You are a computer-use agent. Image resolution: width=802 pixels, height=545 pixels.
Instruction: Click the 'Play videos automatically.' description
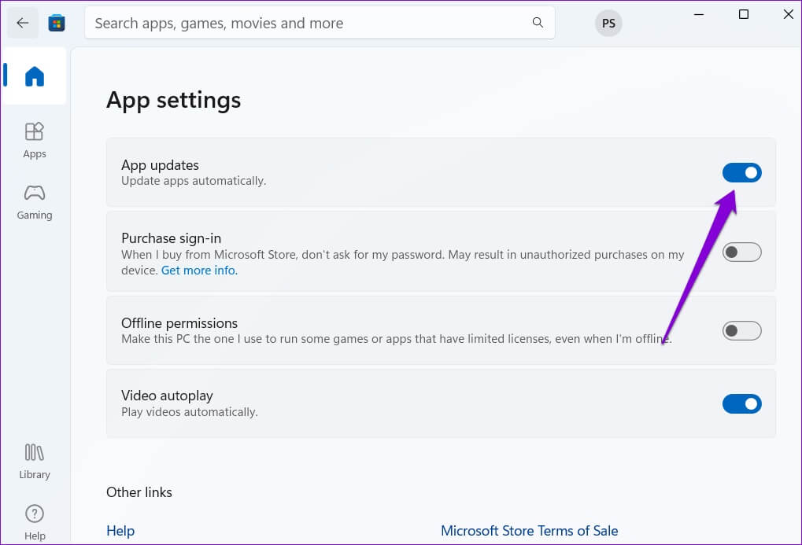click(190, 412)
